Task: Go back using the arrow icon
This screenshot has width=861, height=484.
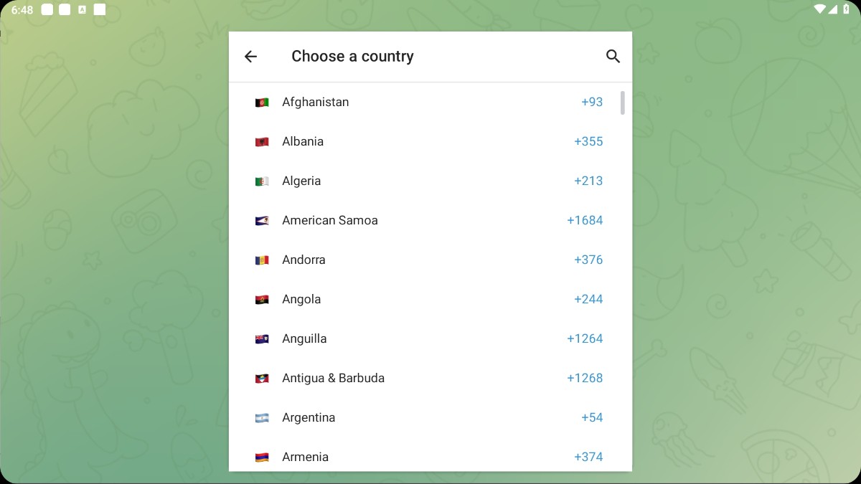Action: coord(250,57)
